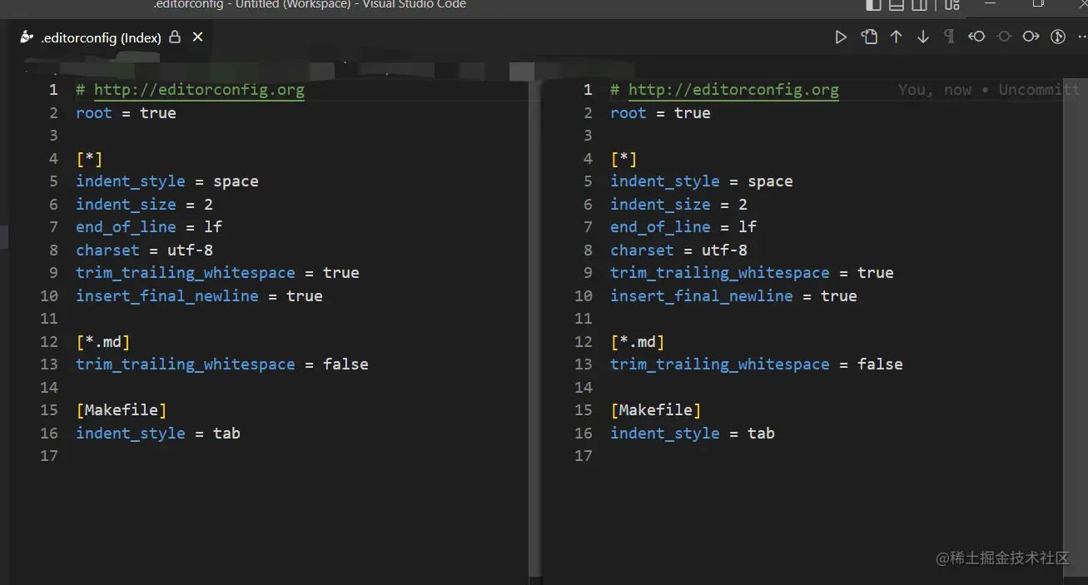Click the Run triangle icon in editor toolbar
This screenshot has width=1088, height=585.
841,37
